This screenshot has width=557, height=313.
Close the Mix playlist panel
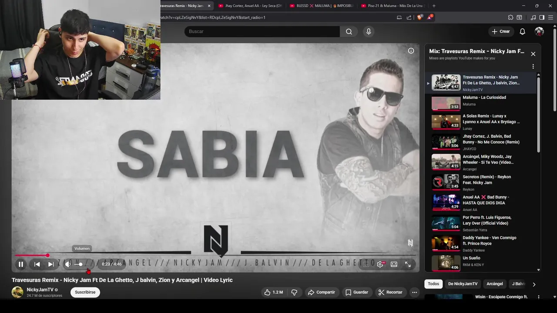(533, 54)
